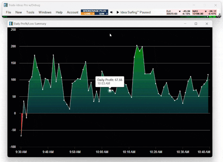The image size is (223, 162).
Task: Click the Idea Surfing Paused label
Action: click(134, 12)
